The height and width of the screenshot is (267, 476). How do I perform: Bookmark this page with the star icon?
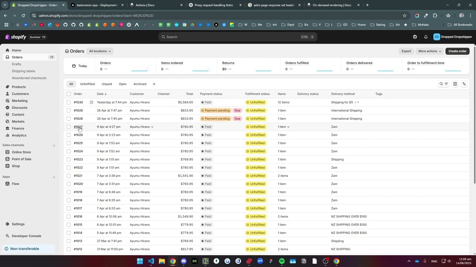point(405,16)
